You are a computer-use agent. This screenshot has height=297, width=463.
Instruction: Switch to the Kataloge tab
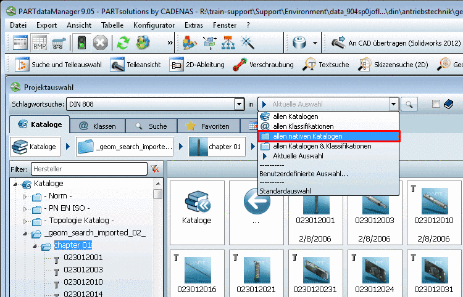[x=40, y=124]
